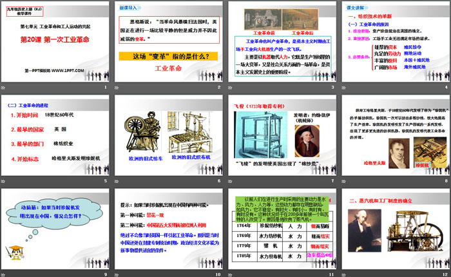The width and height of the screenshot is (451, 277).
Task: Select slide 5 thumbnail 工业革命的进程
Action: tap(55, 135)
